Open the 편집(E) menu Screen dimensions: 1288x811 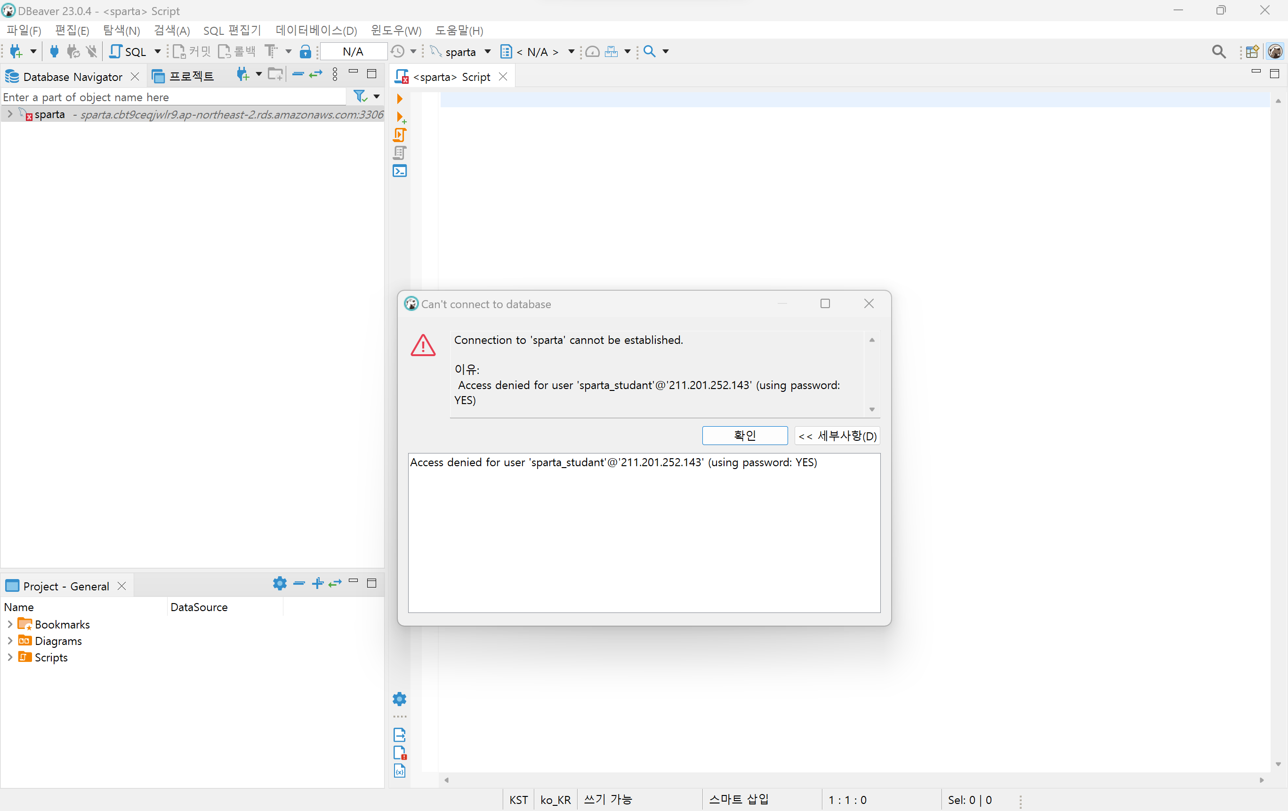click(72, 31)
